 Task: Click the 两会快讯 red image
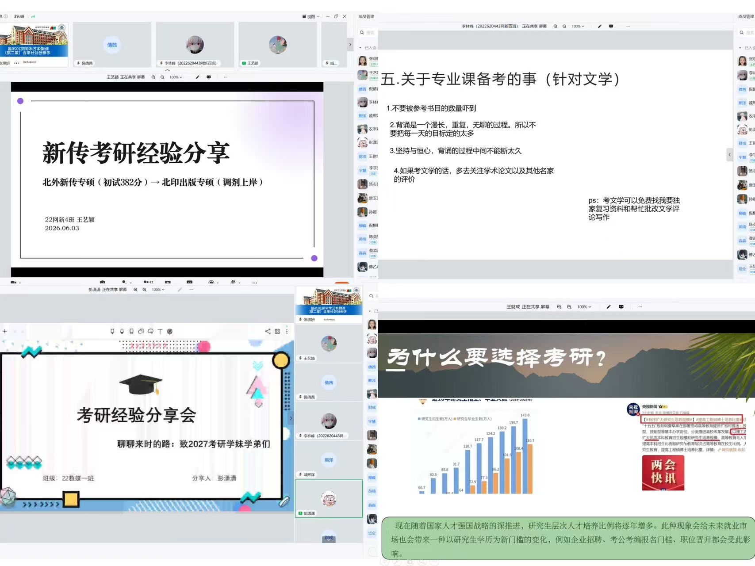(663, 473)
